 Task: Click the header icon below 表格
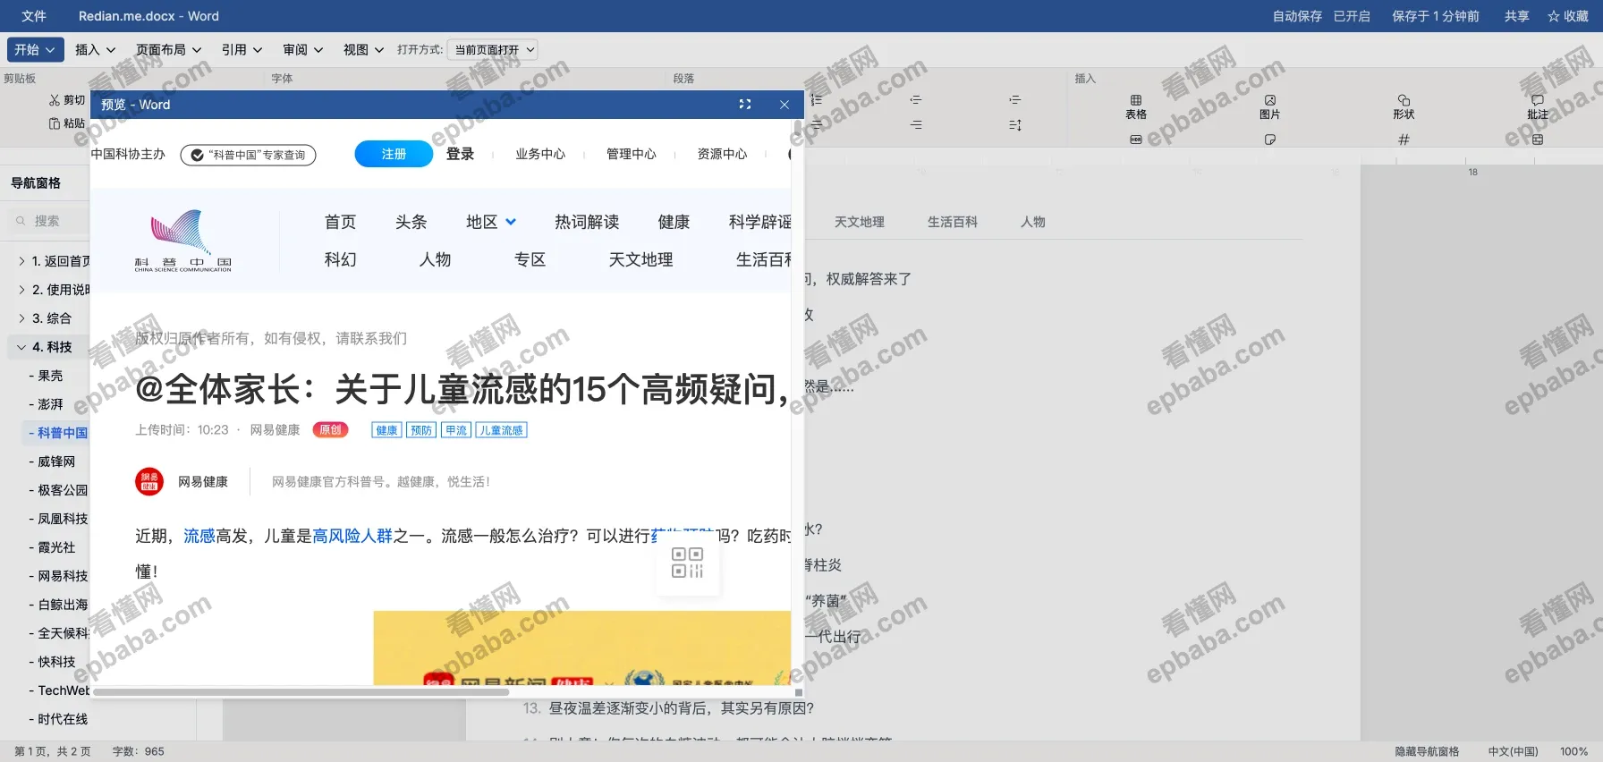1136,140
